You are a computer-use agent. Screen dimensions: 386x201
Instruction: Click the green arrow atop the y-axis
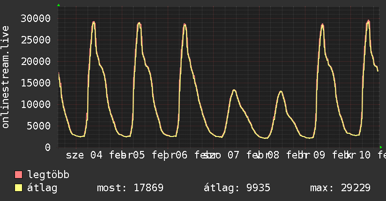coord(59,5)
